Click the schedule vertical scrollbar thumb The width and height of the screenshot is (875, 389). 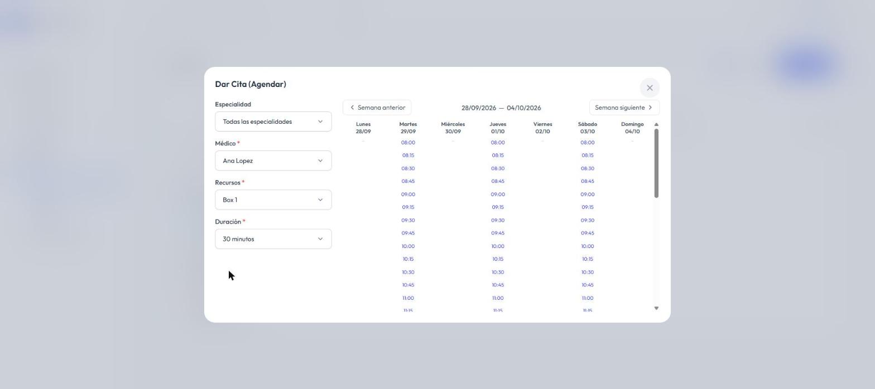[656, 163]
